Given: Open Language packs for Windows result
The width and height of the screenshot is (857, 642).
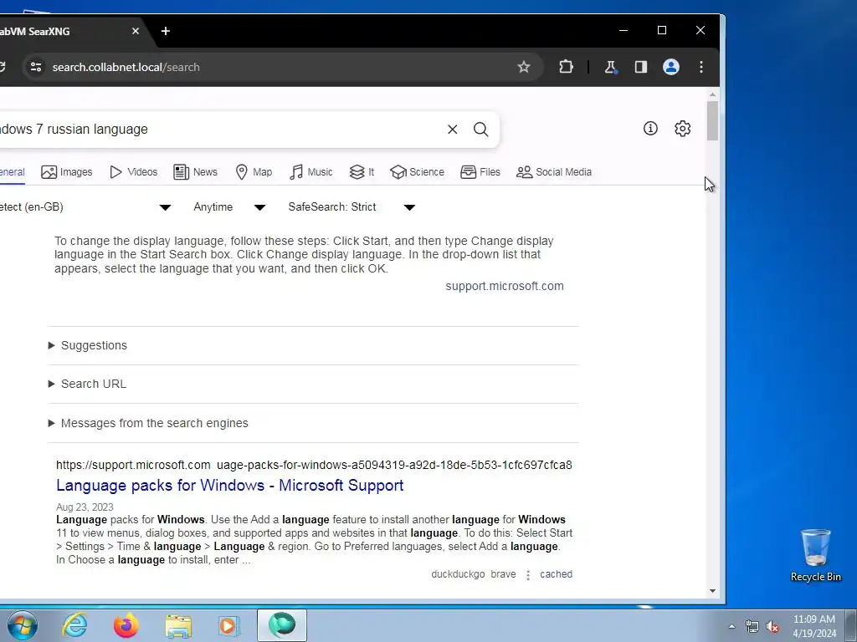Looking at the screenshot, I should [229, 486].
